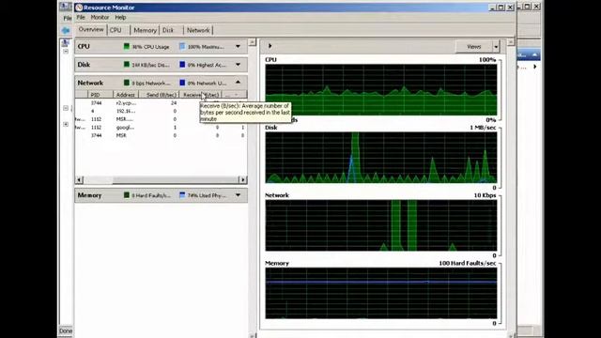Select the last row, PID 3744 address MSR
Screen dimensions: 601x338
point(161,135)
